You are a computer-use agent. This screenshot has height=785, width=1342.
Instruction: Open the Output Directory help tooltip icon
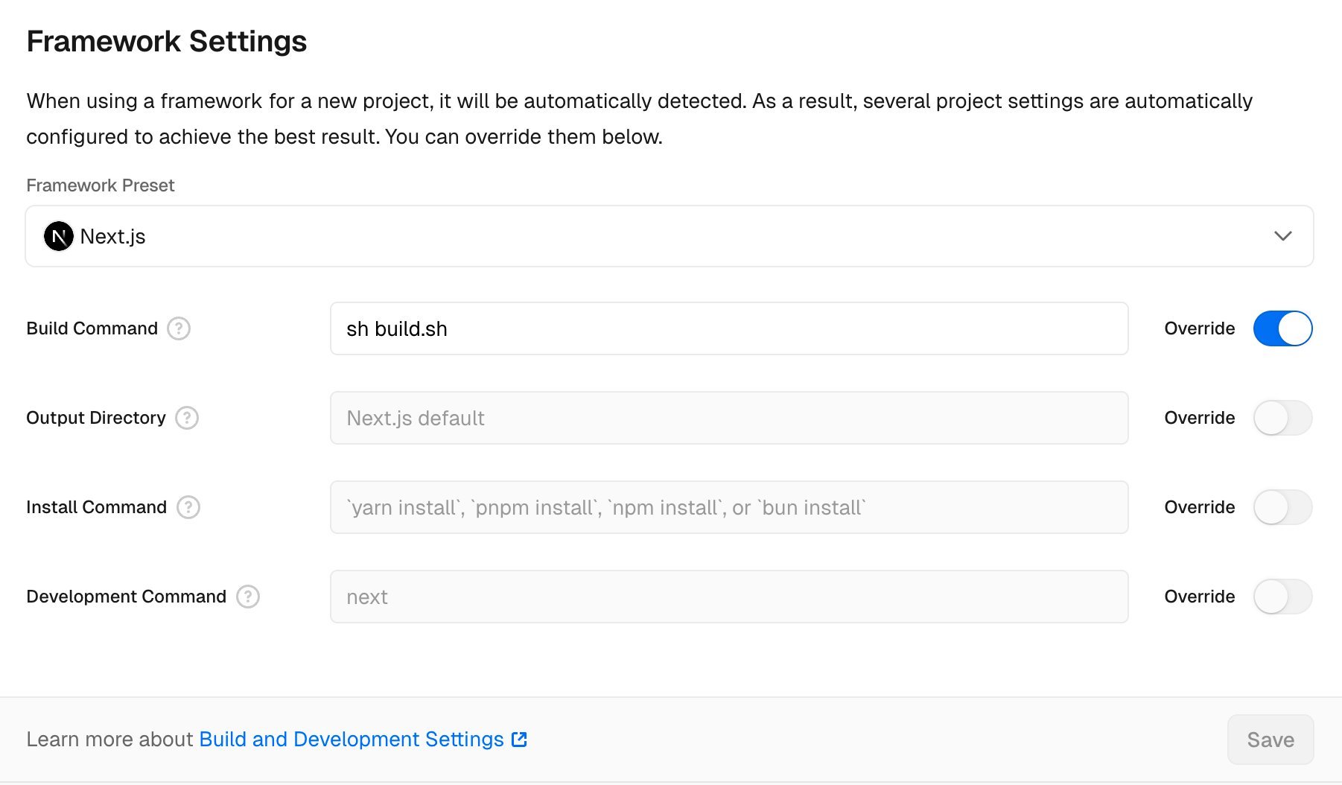[x=187, y=418]
